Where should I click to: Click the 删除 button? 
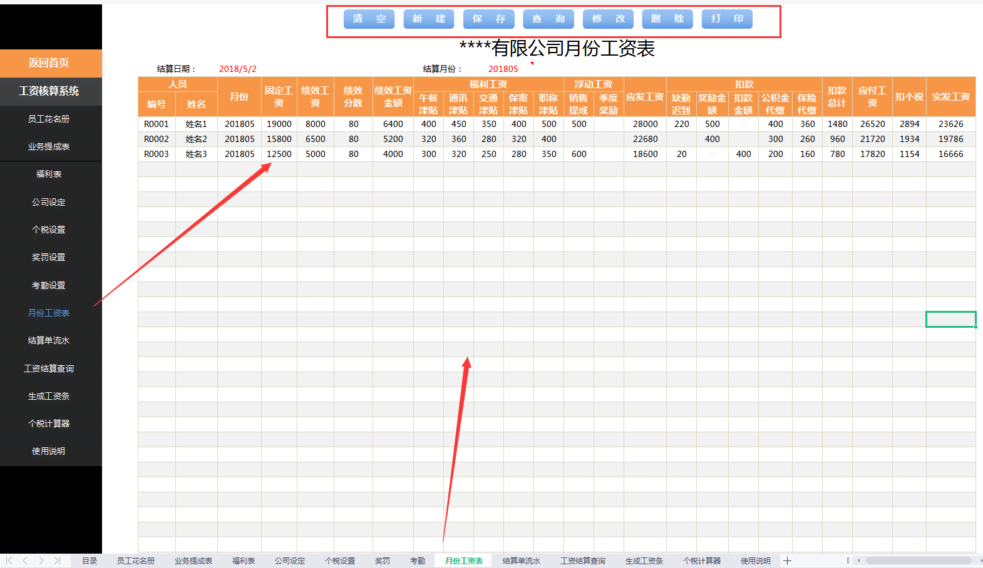click(667, 19)
